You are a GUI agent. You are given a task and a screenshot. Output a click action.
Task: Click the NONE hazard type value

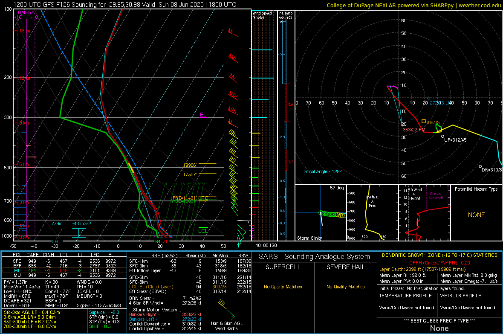(477, 215)
